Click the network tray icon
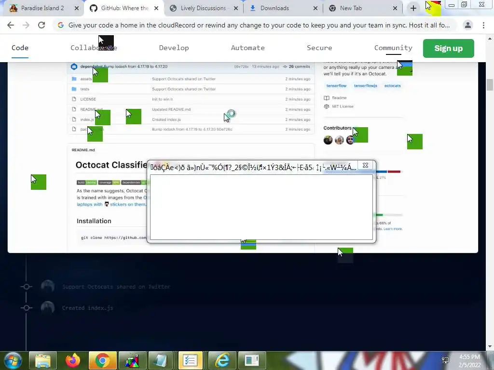494x370 pixels. [445, 360]
